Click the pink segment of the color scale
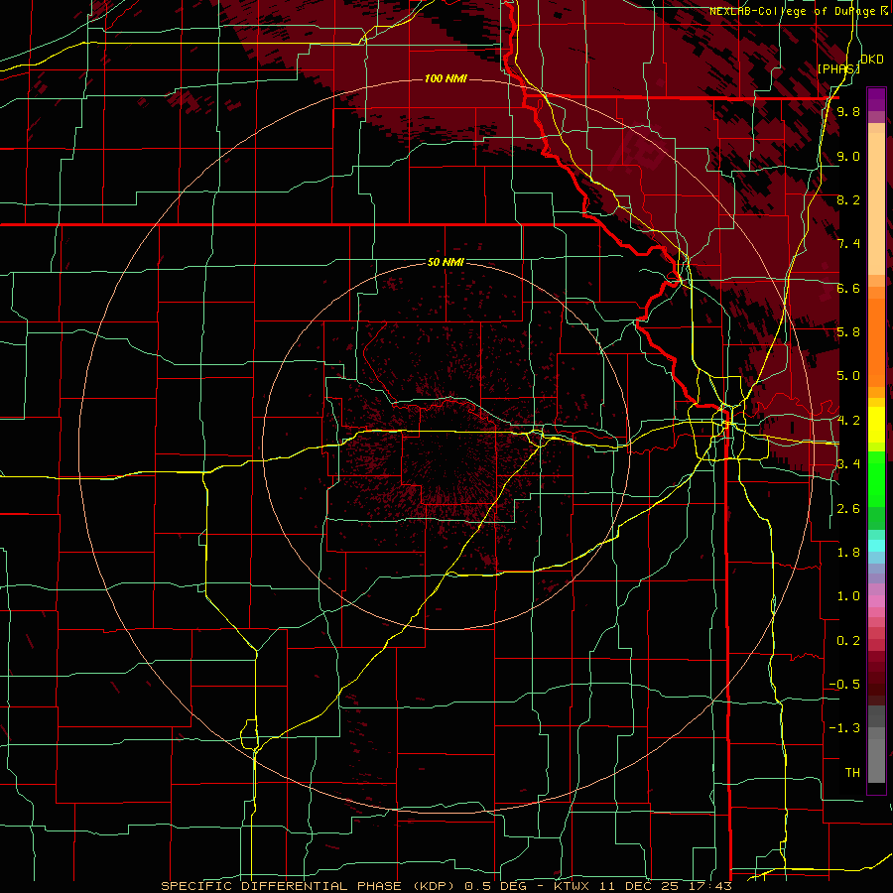The width and height of the screenshot is (893, 893). [876, 601]
